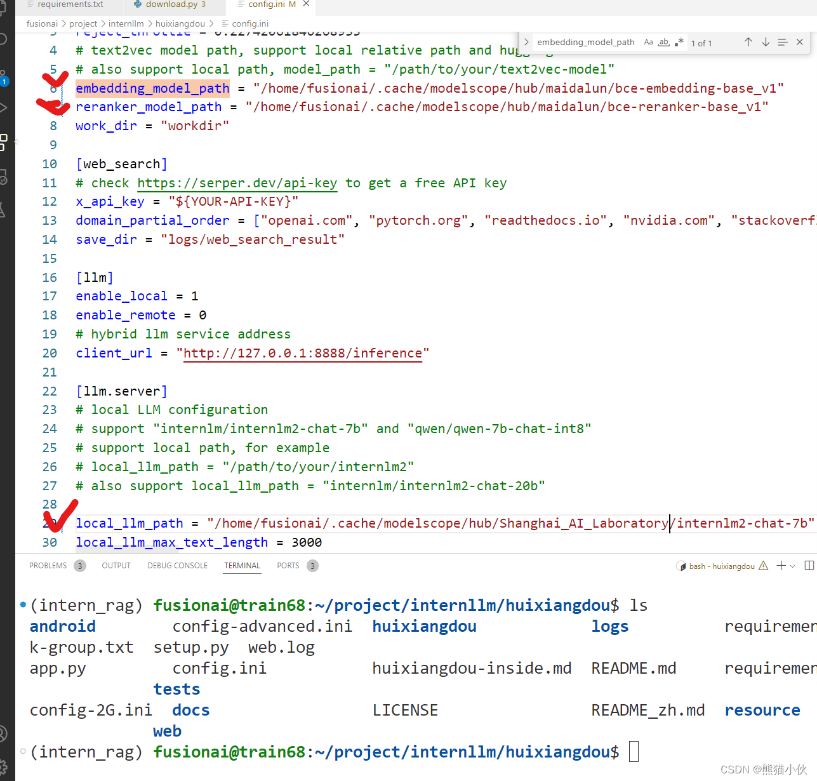The width and height of the screenshot is (817, 781).
Task: Open the 127.0.0.1:8888/inference URL
Action: click(x=303, y=353)
